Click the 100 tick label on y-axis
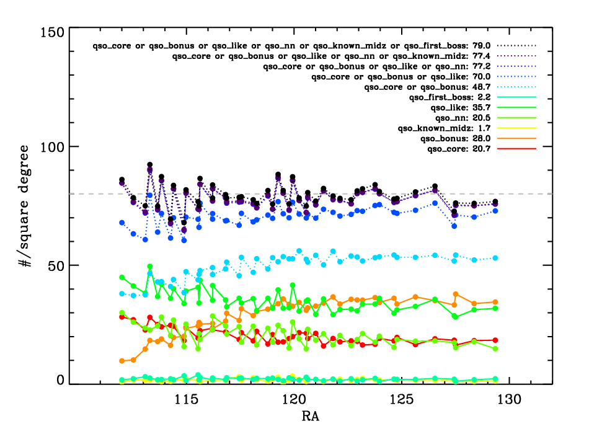Image resolution: width=589 pixels, height=434 pixels. pos(52,148)
